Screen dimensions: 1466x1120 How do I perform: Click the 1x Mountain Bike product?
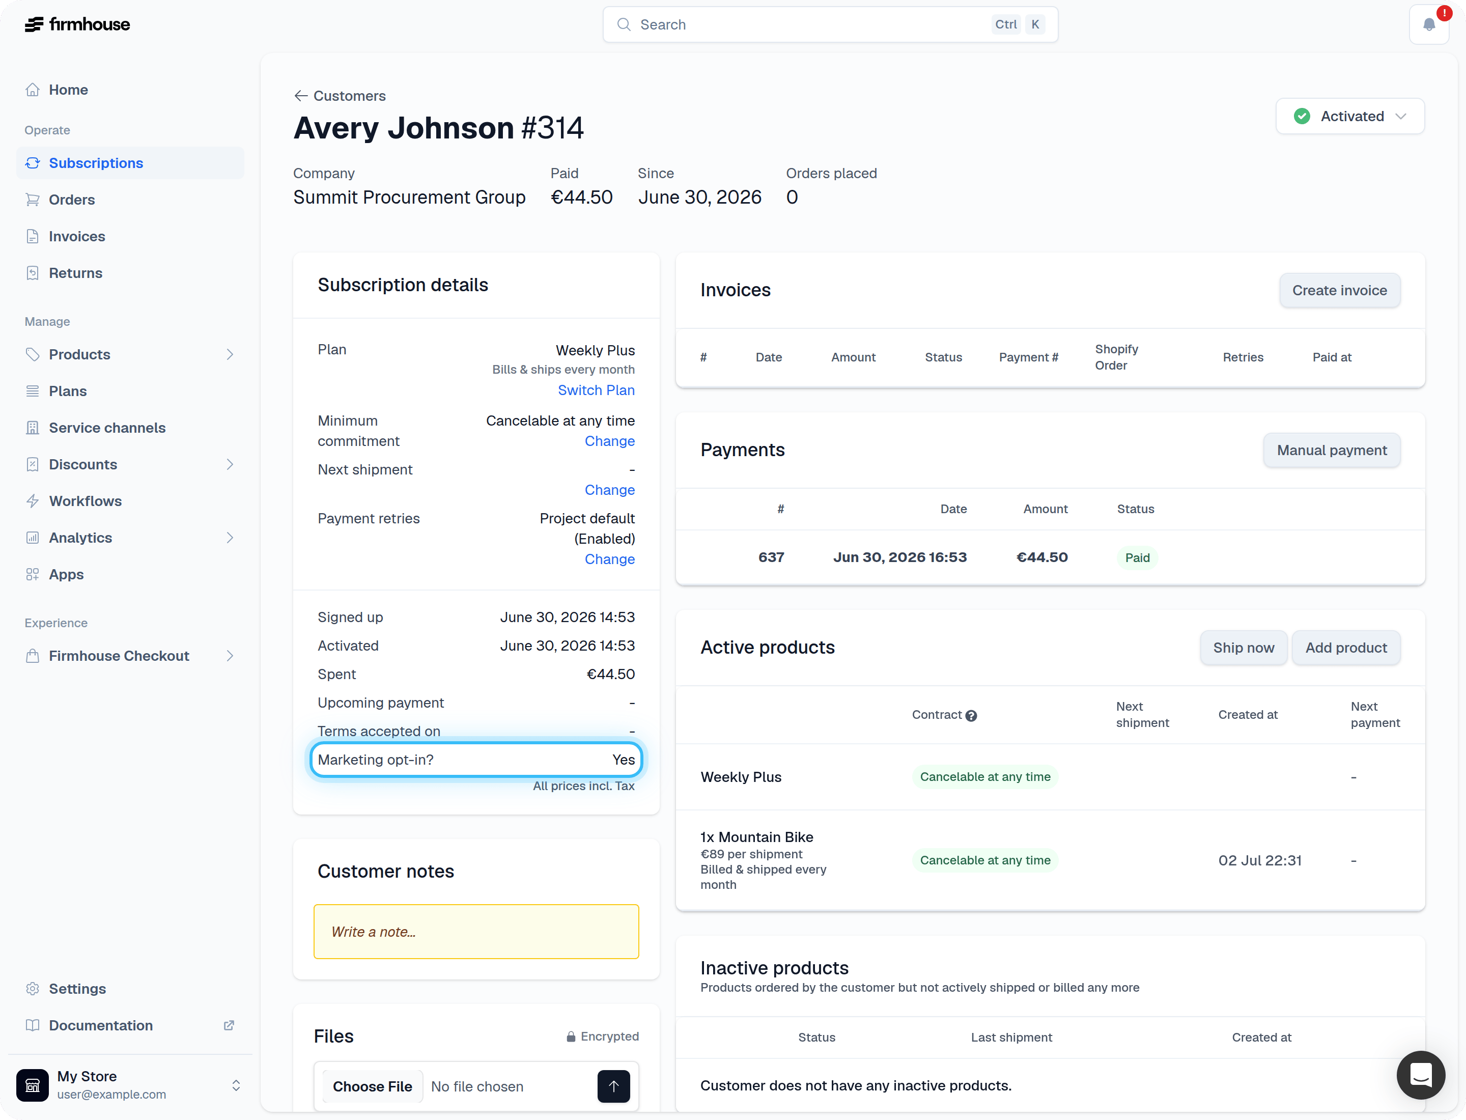pos(756,836)
